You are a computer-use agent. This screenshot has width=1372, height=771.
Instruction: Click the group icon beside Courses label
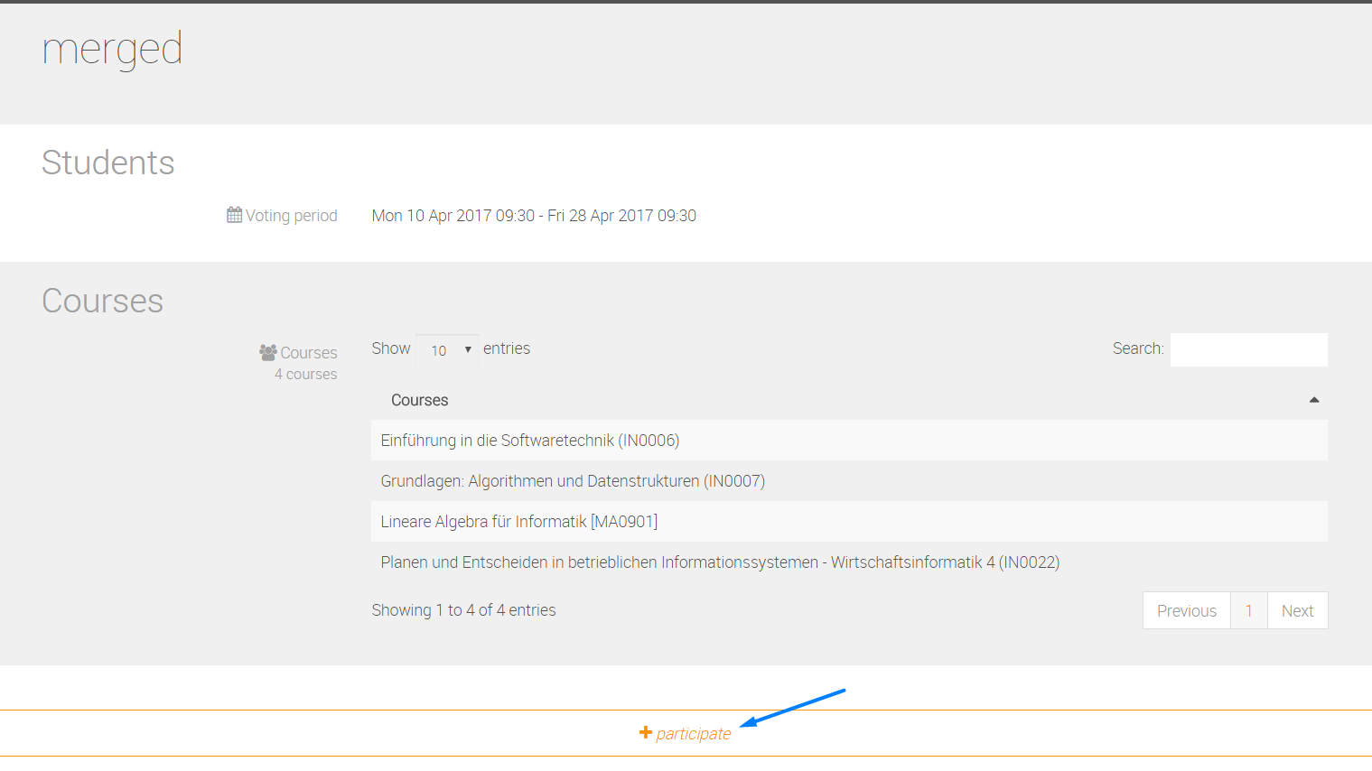coord(268,352)
